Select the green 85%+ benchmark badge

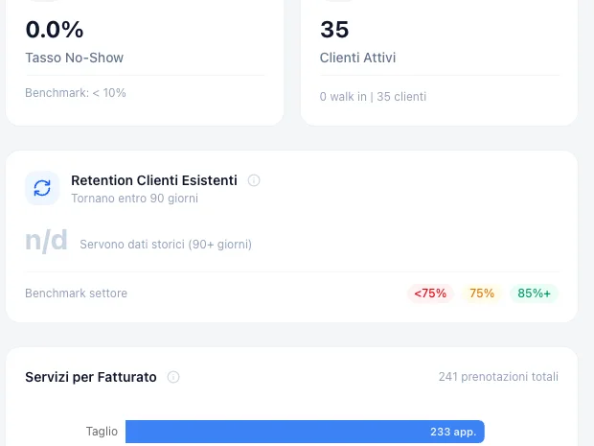(x=534, y=293)
